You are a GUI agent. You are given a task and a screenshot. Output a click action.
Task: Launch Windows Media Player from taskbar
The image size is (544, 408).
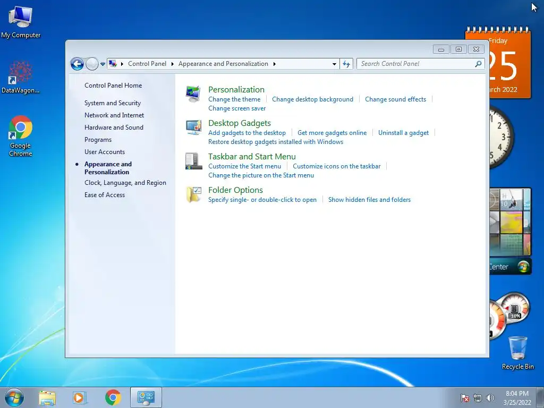pyautogui.click(x=80, y=397)
